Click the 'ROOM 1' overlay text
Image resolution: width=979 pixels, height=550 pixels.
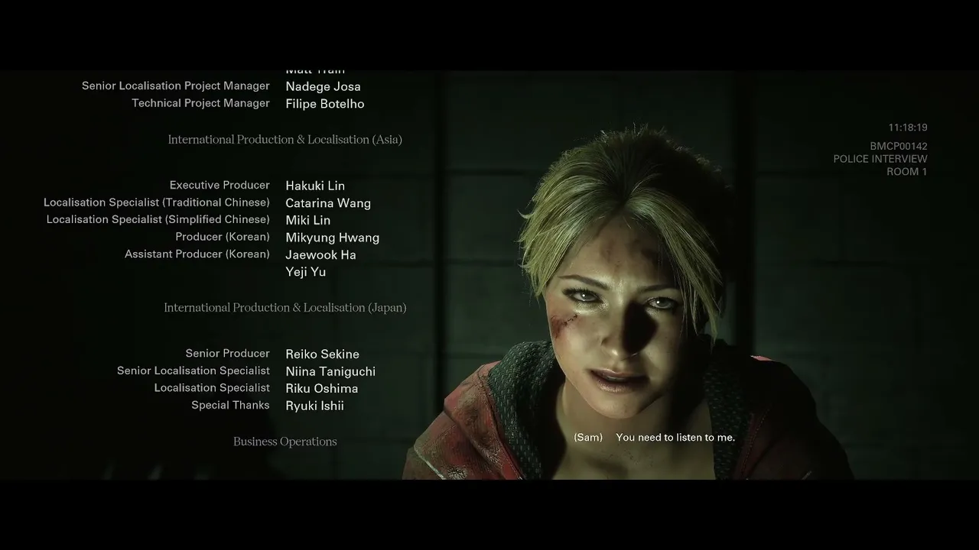907,172
